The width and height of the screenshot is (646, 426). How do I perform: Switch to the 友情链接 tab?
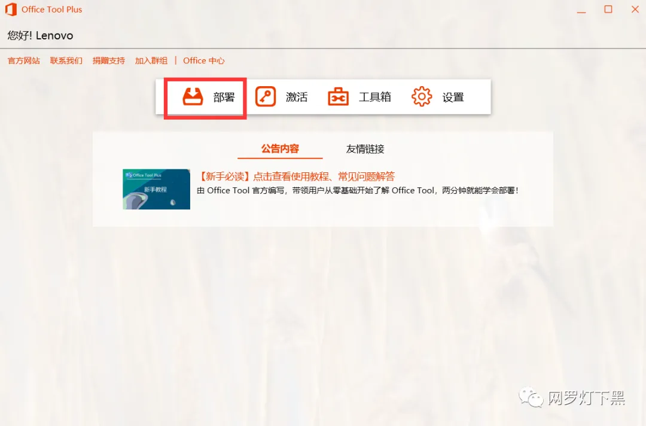[365, 149]
